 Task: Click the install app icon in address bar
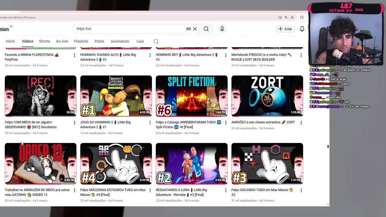click(280, 17)
